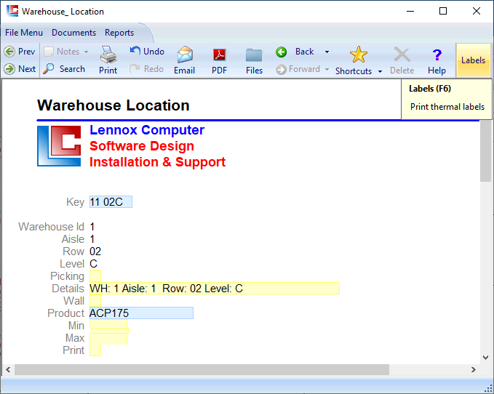
Task: Click the vertical scrollbar down arrow
Action: 485,358
